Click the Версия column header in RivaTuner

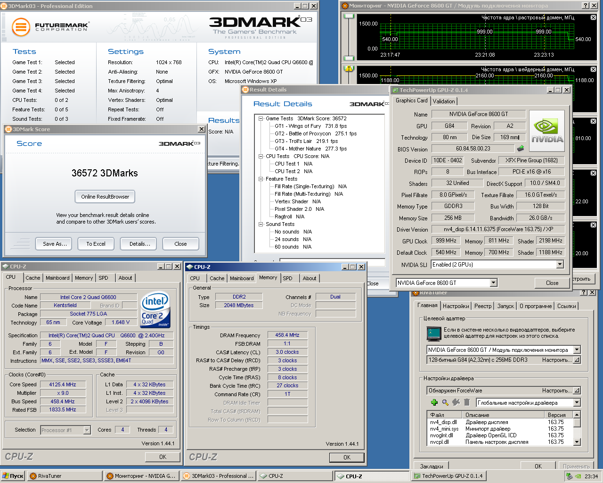tap(559, 415)
